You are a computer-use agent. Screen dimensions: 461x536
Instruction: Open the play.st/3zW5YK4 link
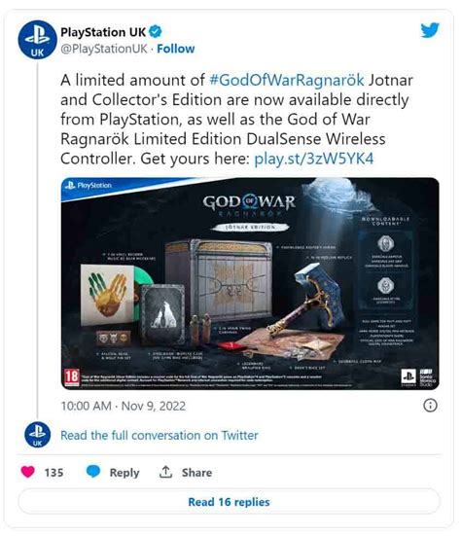(314, 159)
